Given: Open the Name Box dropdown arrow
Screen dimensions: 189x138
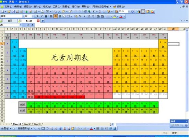Looking at the screenshot, I should [x=21, y=25].
